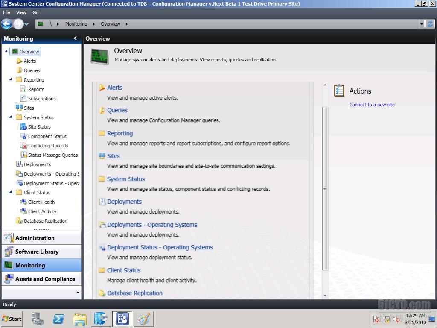Viewport: 437px width, 328px height.
Task: Collapse the Overview tree node triangle
Action: pos(6,51)
